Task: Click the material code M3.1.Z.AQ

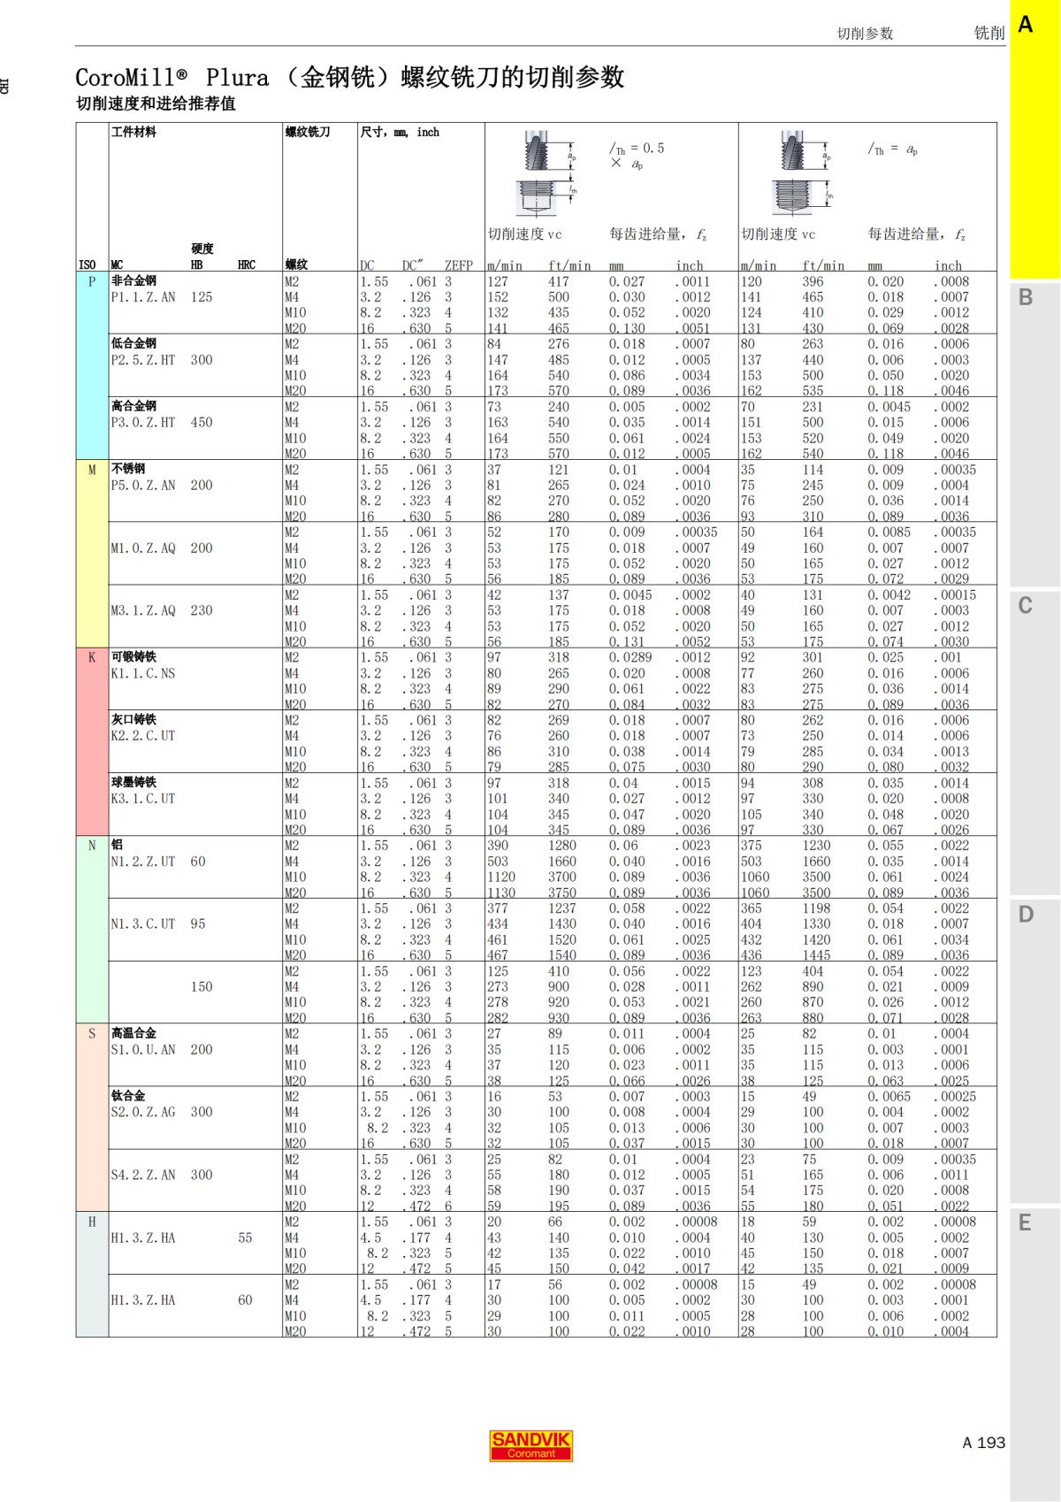Action: point(143,610)
